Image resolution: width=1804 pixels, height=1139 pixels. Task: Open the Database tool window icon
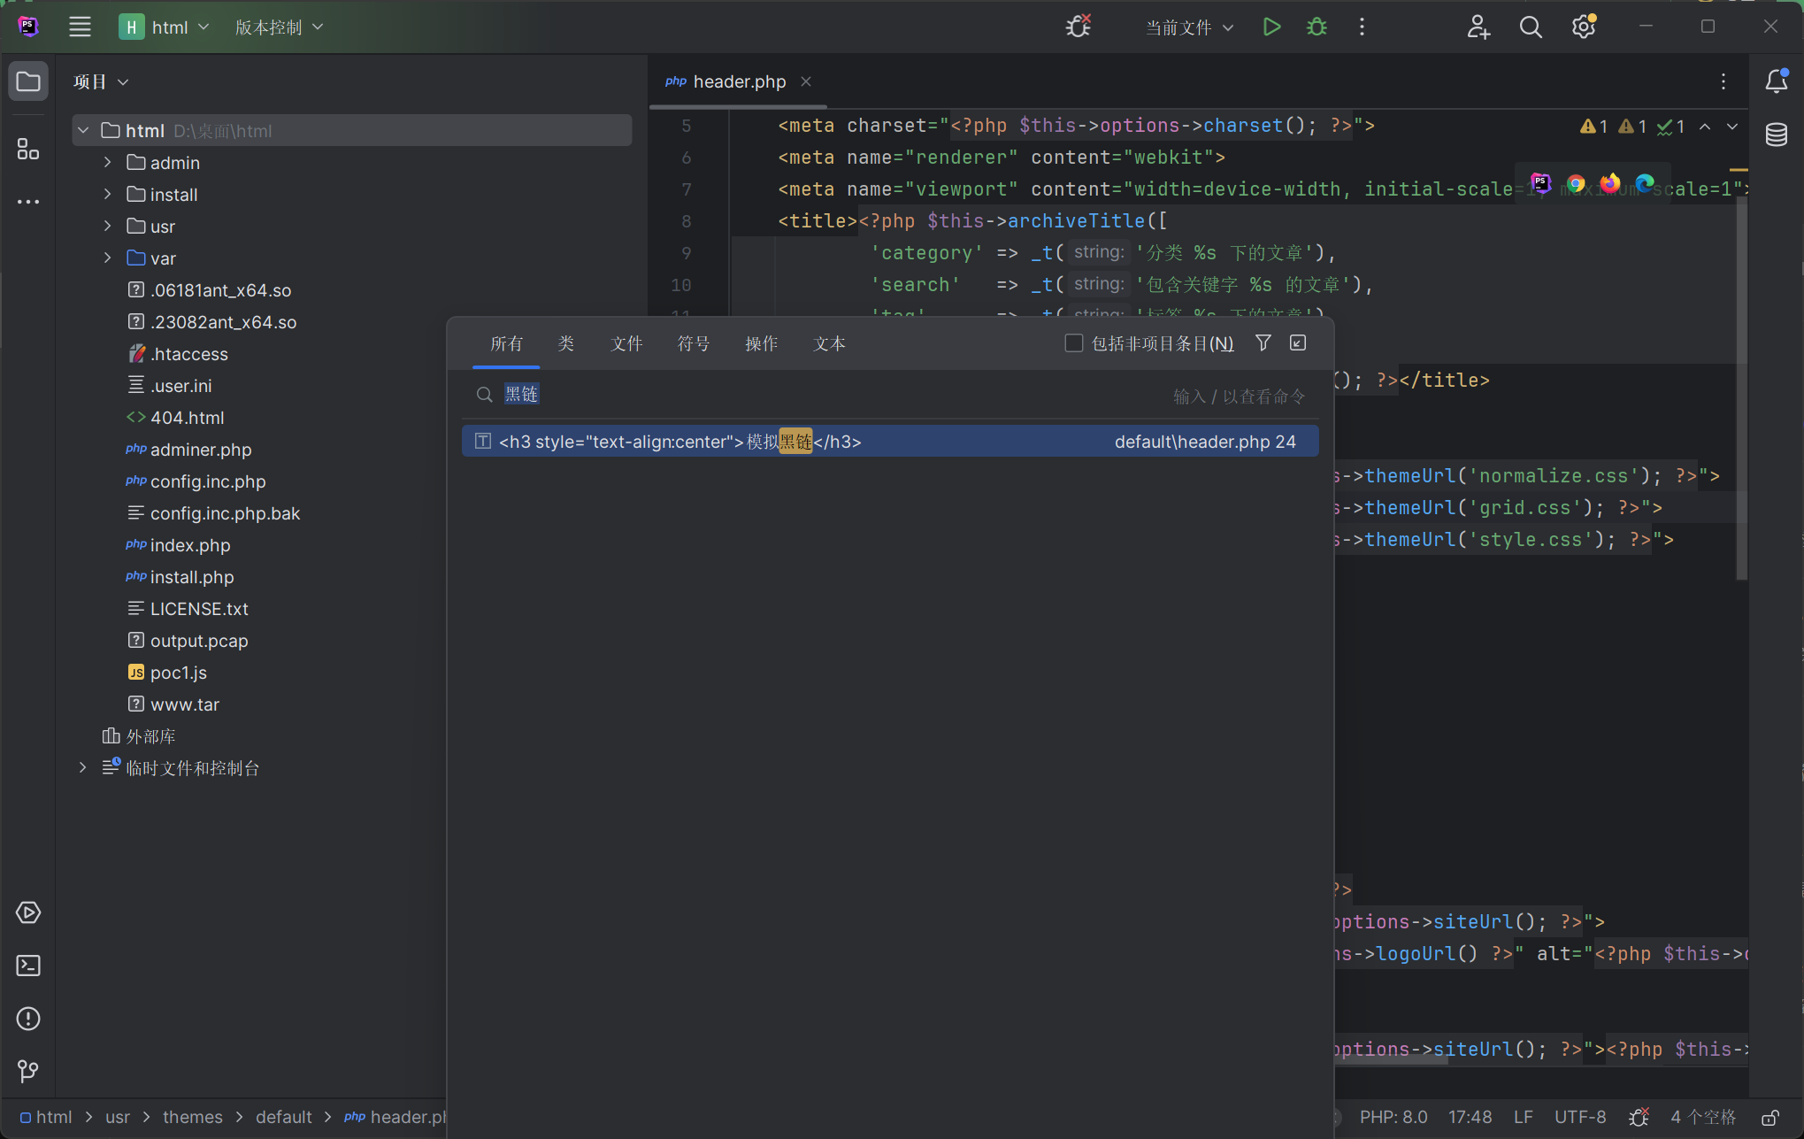1776,135
